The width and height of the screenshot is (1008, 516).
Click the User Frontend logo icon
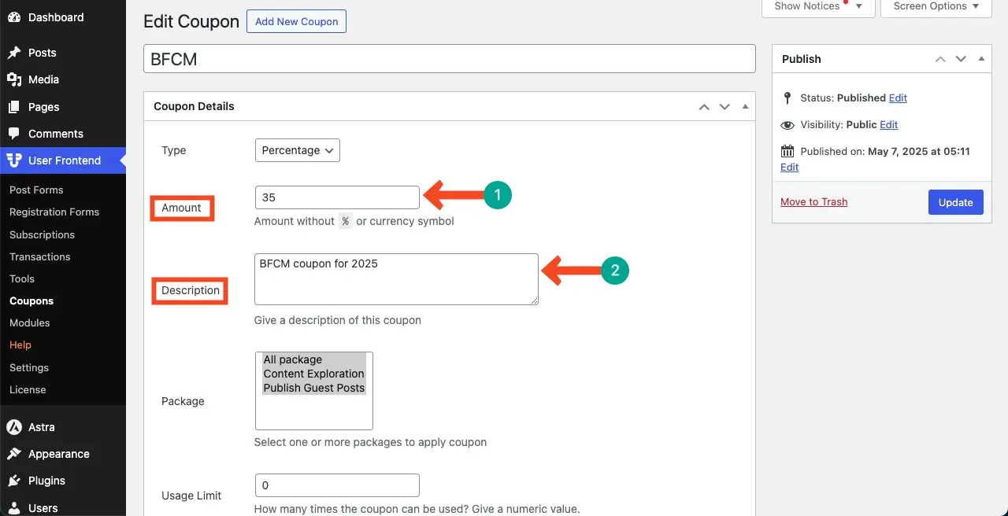pyautogui.click(x=14, y=160)
